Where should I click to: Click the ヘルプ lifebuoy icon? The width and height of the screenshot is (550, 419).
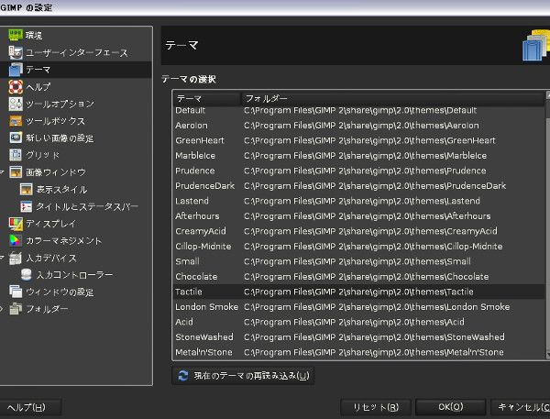(x=16, y=86)
